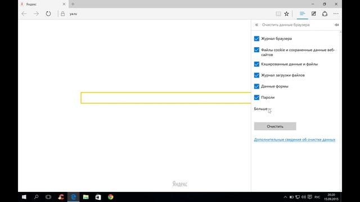Open Дополнительные сведения об очистке данных link
This screenshot has height=202, width=360.
[x=295, y=140]
